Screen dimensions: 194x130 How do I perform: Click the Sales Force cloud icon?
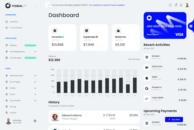[147, 68]
